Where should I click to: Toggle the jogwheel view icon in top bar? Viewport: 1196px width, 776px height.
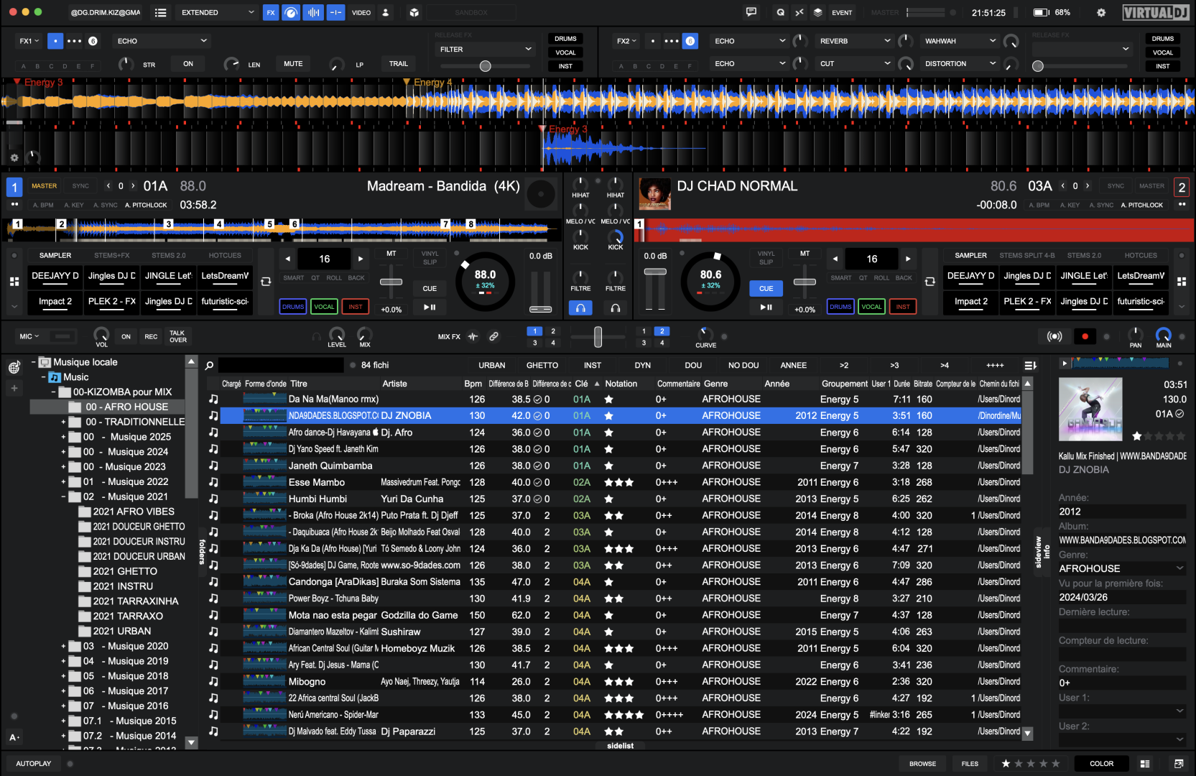[x=291, y=12]
